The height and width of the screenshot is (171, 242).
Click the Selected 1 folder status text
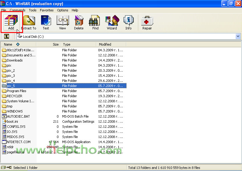25,168
